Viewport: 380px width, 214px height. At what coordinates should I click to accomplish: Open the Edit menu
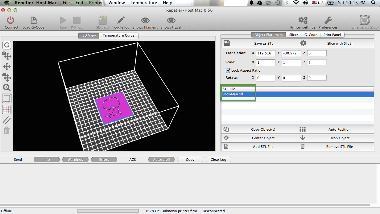pyautogui.click(x=80, y=3)
